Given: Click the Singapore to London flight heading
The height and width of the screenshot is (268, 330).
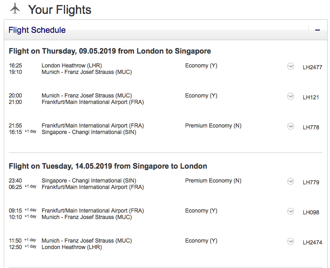Looking at the screenshot, I should [x=108, y=166].
